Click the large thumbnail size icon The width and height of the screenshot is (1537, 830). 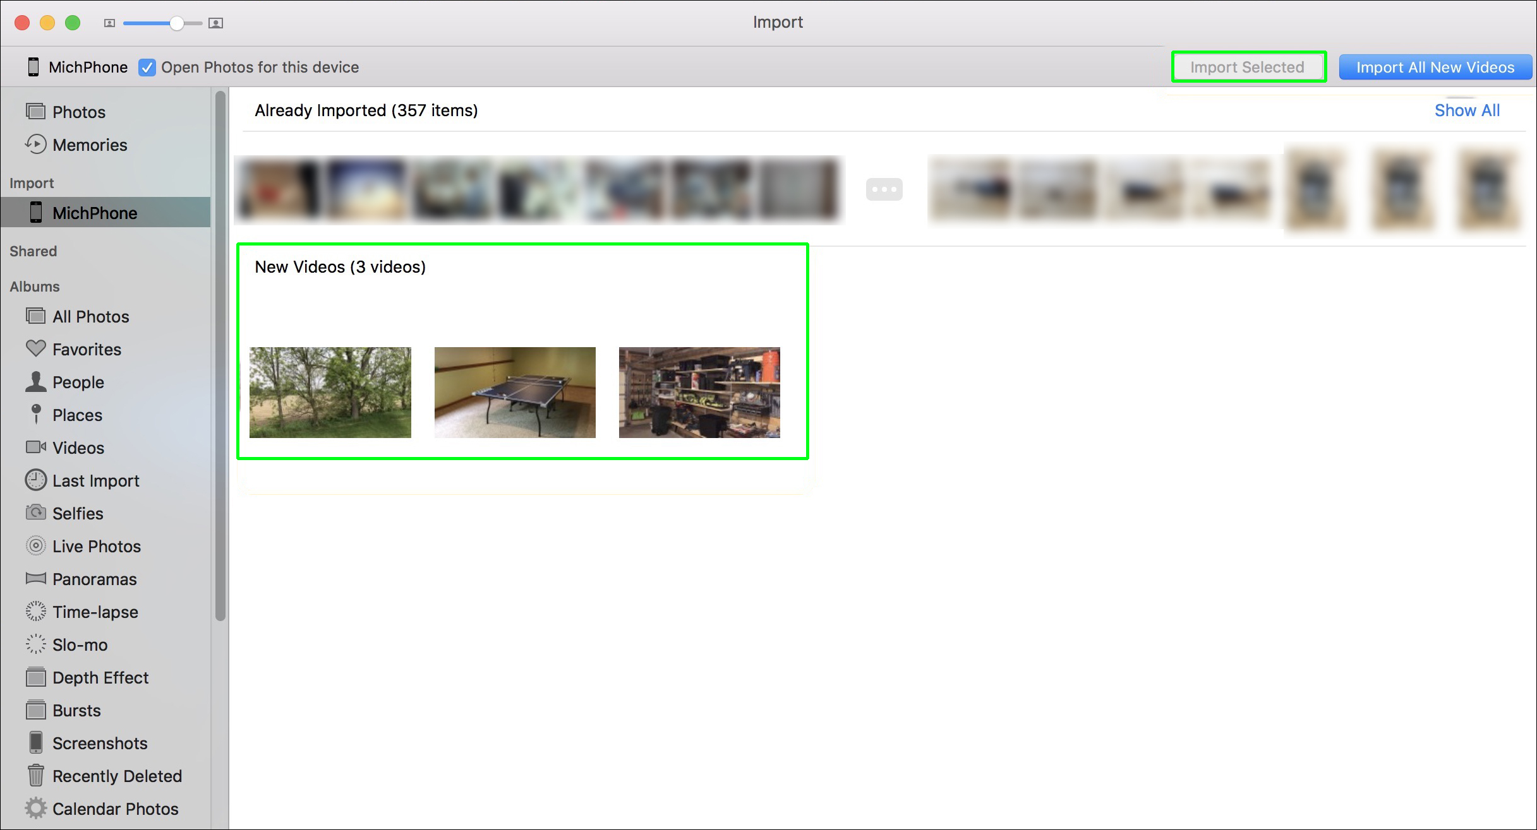coord(215,23)
